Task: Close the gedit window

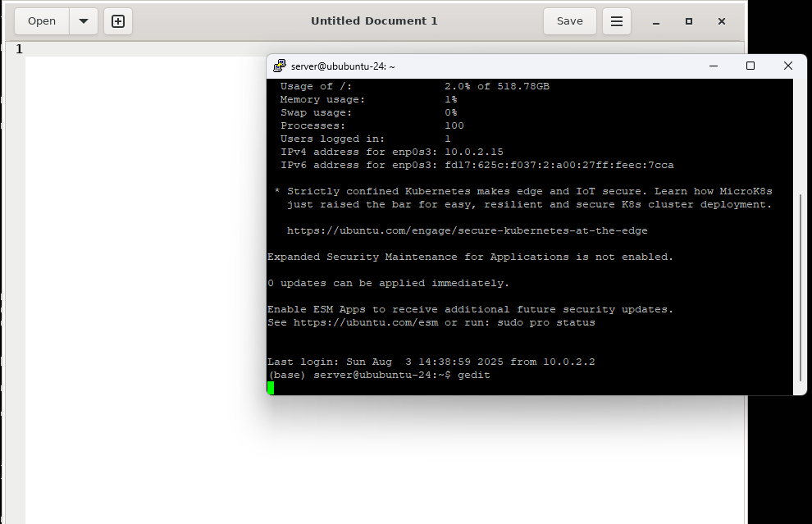Action: [722, 21]
